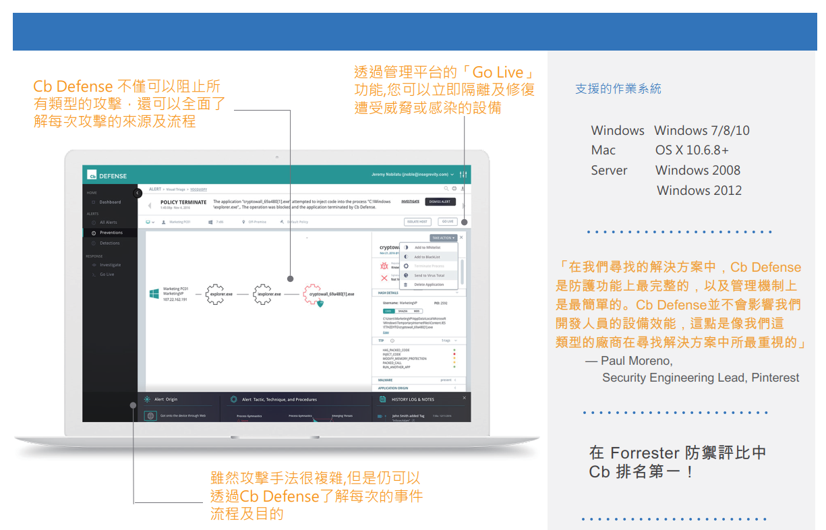The height and width of the screenshot is (530, 826).
Task: Select the MD5 hash toggle
Action: [417, 311]
